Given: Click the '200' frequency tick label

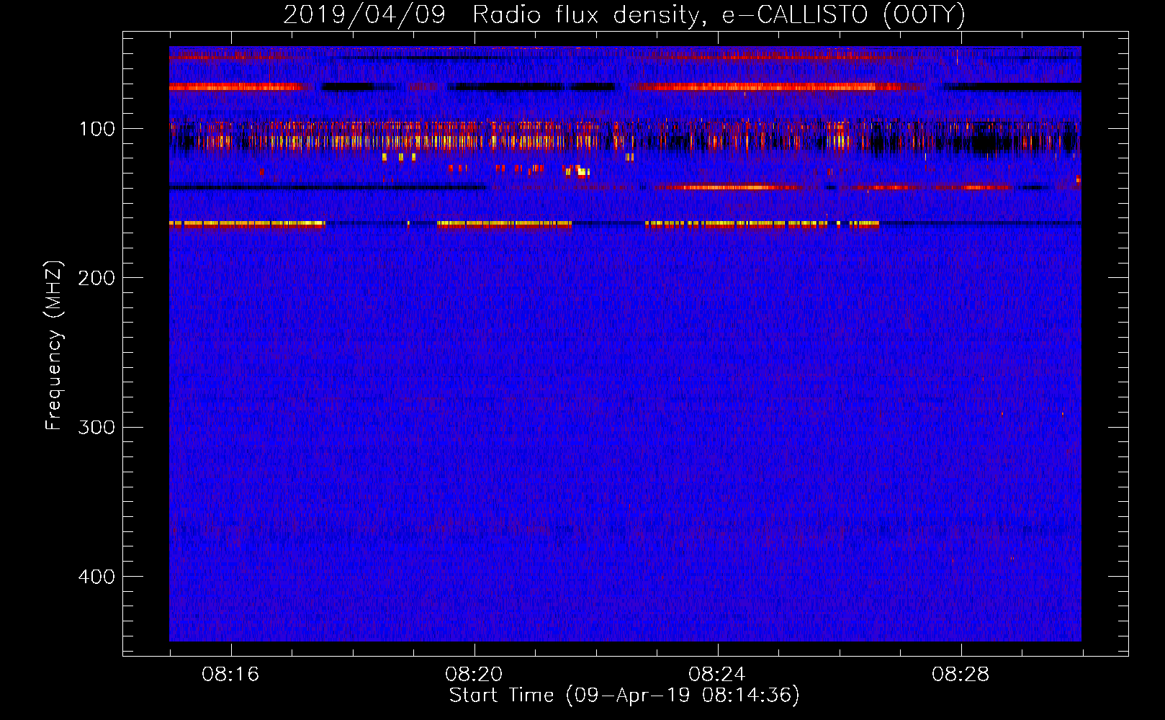Looking at the screenshot, I should click(96, 278).
